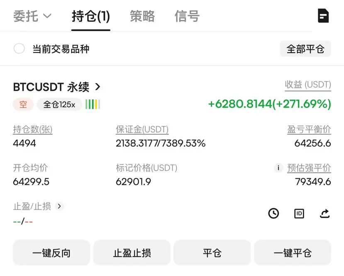Tap 保证金(USDT) label
The image size is (344, 276).
pyautogui.click(x=142, y=129)
